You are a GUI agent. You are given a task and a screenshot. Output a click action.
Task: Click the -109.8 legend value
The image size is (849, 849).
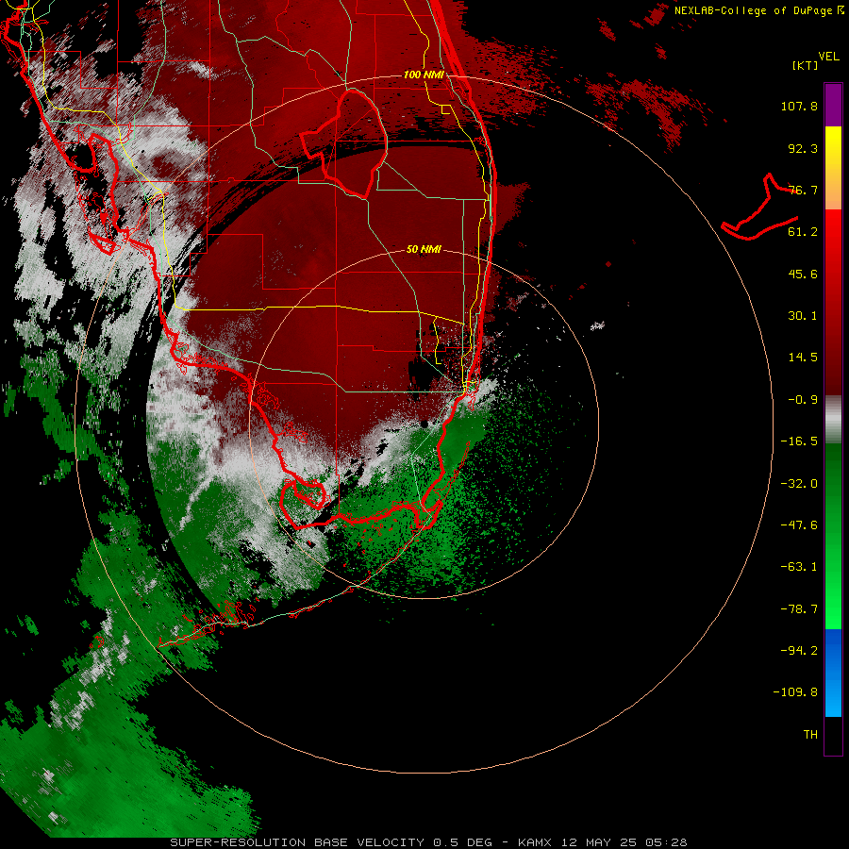point(795,692)
